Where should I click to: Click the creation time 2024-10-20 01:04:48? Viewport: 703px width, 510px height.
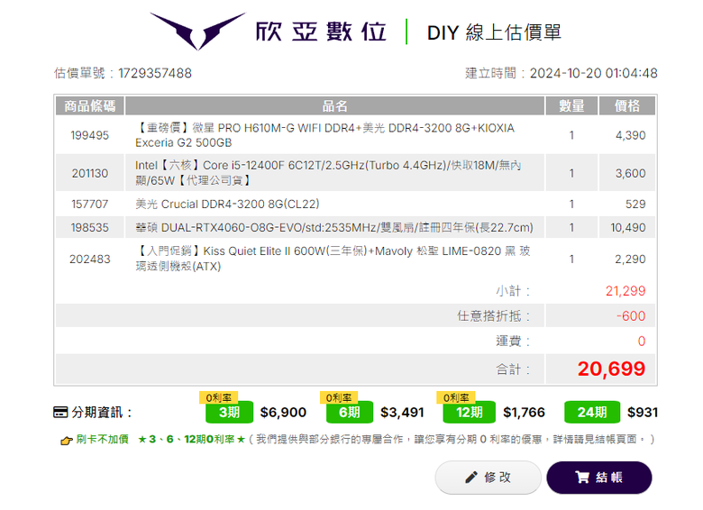coord(594,74)
